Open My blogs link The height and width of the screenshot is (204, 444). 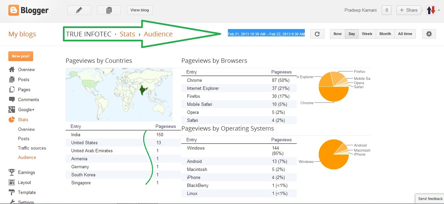point(22,34)
